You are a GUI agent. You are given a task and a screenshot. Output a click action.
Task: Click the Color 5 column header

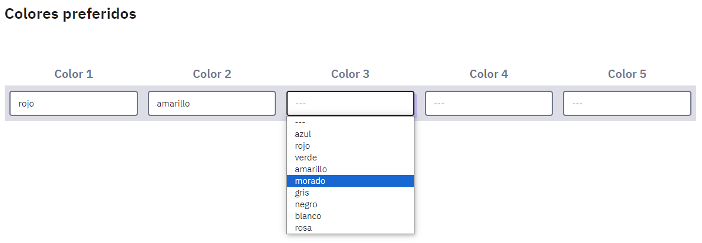[x=627, y=74]
